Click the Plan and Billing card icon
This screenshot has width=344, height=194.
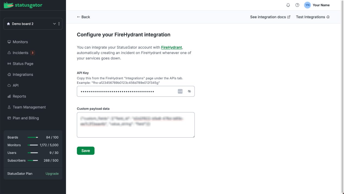point(9,118)
